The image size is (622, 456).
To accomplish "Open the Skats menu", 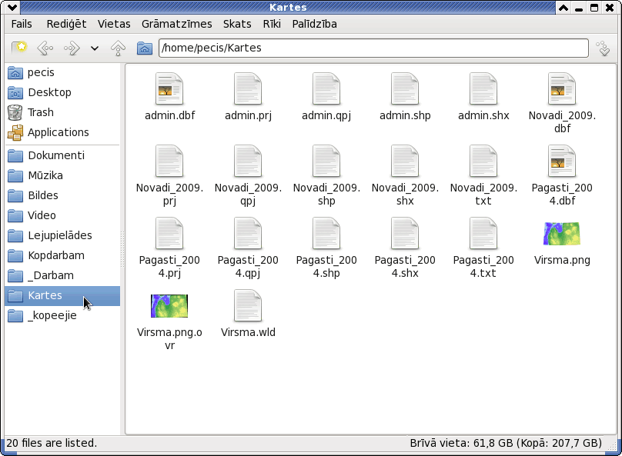I will [237, 24].
